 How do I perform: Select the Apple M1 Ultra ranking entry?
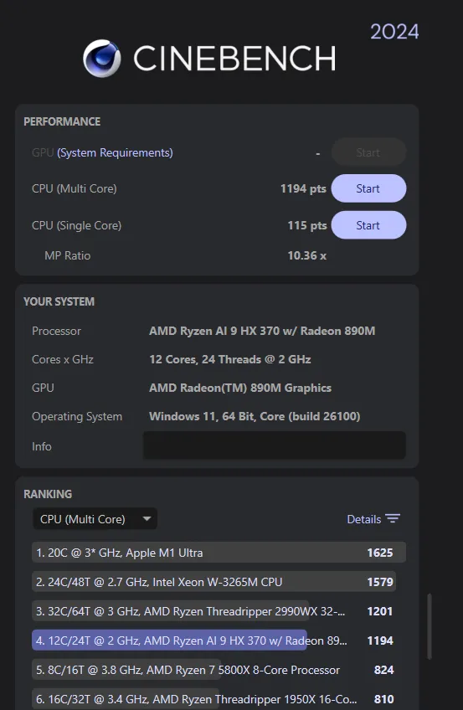coord(219,553)
